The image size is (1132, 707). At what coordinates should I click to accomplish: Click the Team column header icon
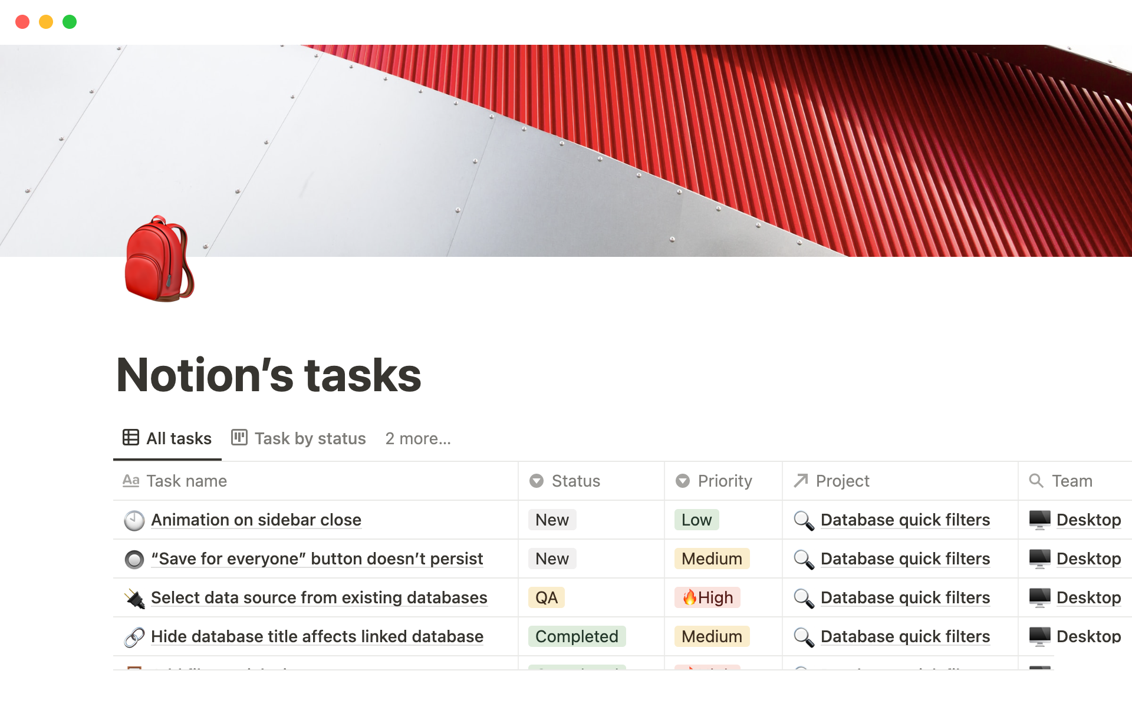tap(1036, 480)
